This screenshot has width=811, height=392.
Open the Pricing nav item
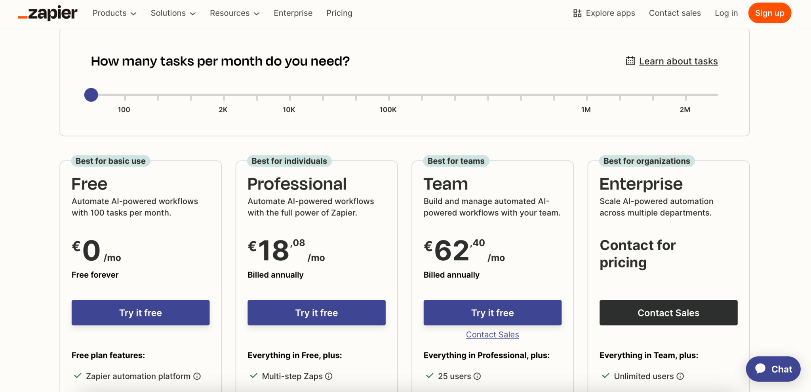coord(339,13)
